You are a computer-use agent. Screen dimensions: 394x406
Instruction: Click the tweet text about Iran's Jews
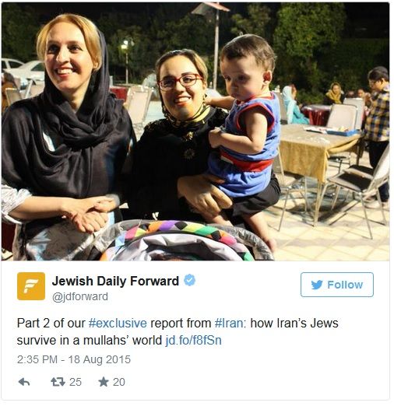[178, 331]
